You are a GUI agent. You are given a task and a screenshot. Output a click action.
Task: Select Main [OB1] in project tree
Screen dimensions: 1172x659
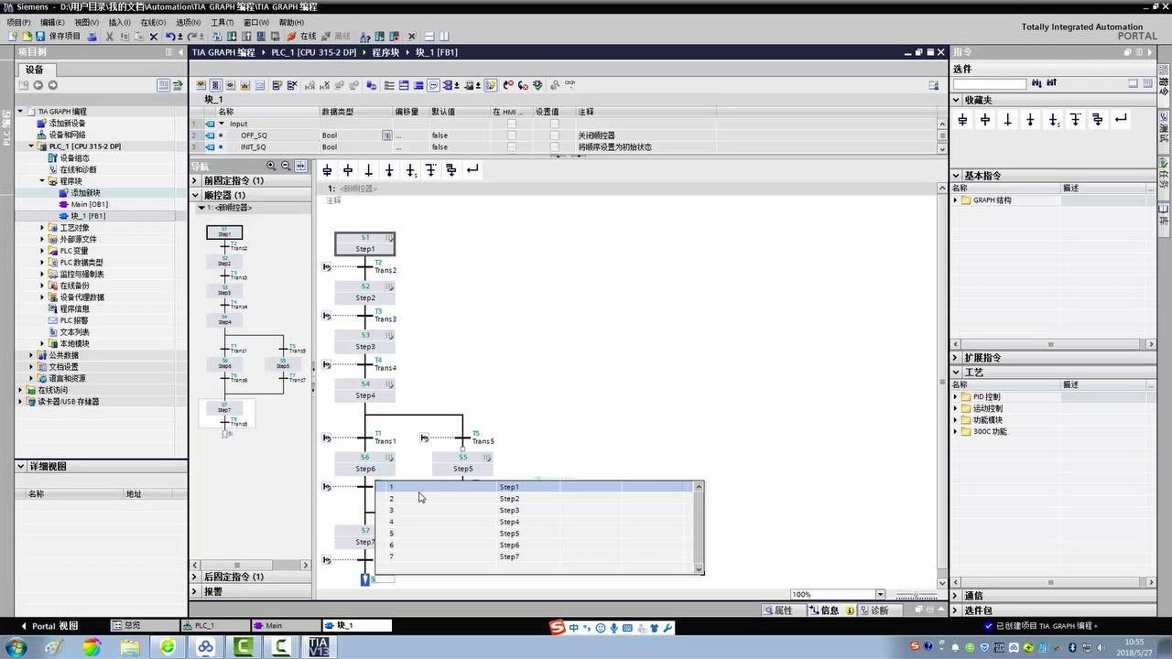[x=90, y=204]
